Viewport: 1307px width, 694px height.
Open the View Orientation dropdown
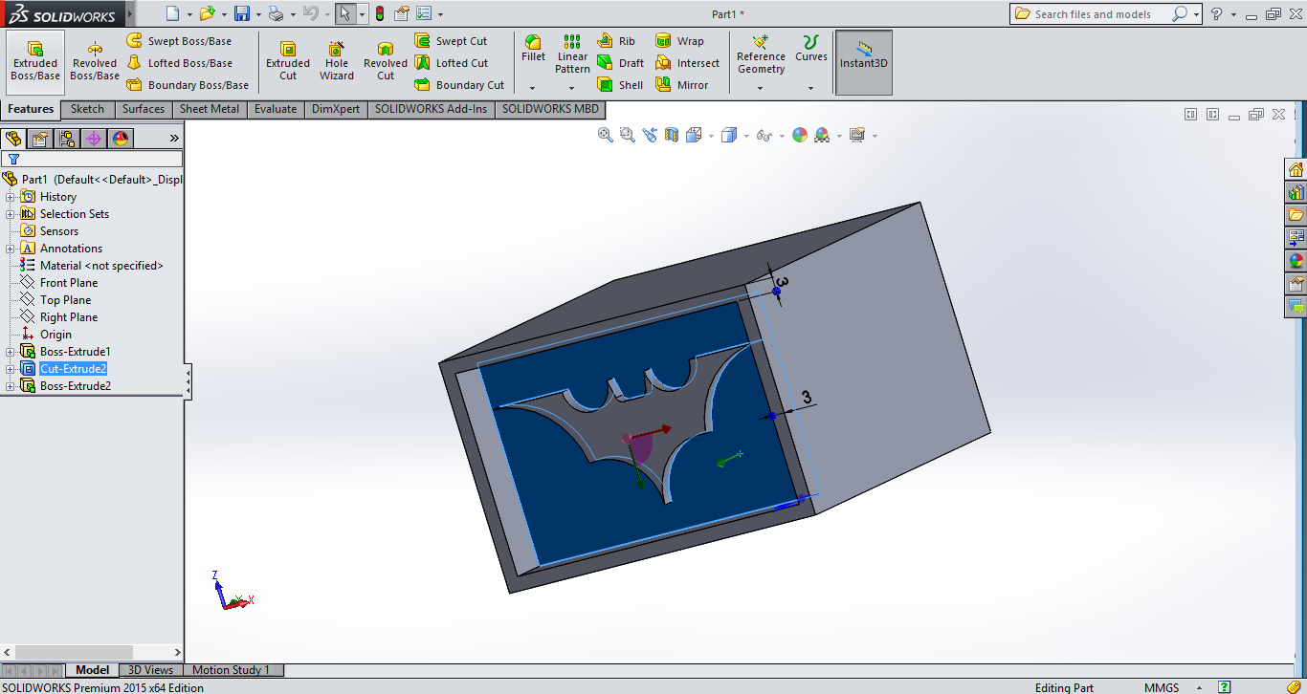711,136
